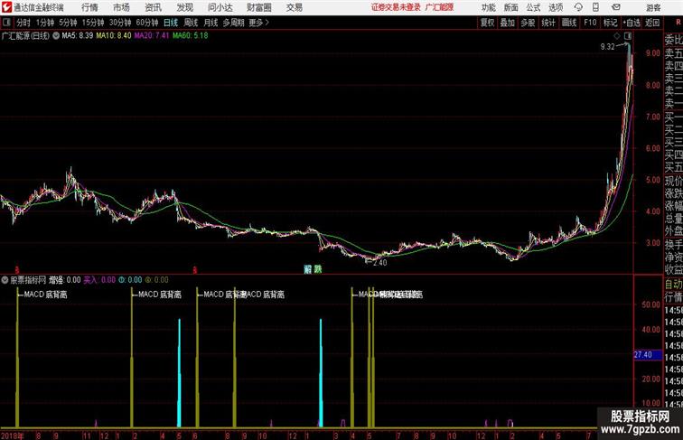Click the 2018年 date axis label

click(13, 435)
